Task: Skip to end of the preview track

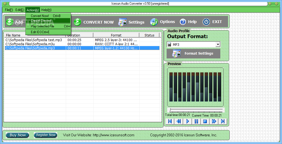Action: point(223,122)
